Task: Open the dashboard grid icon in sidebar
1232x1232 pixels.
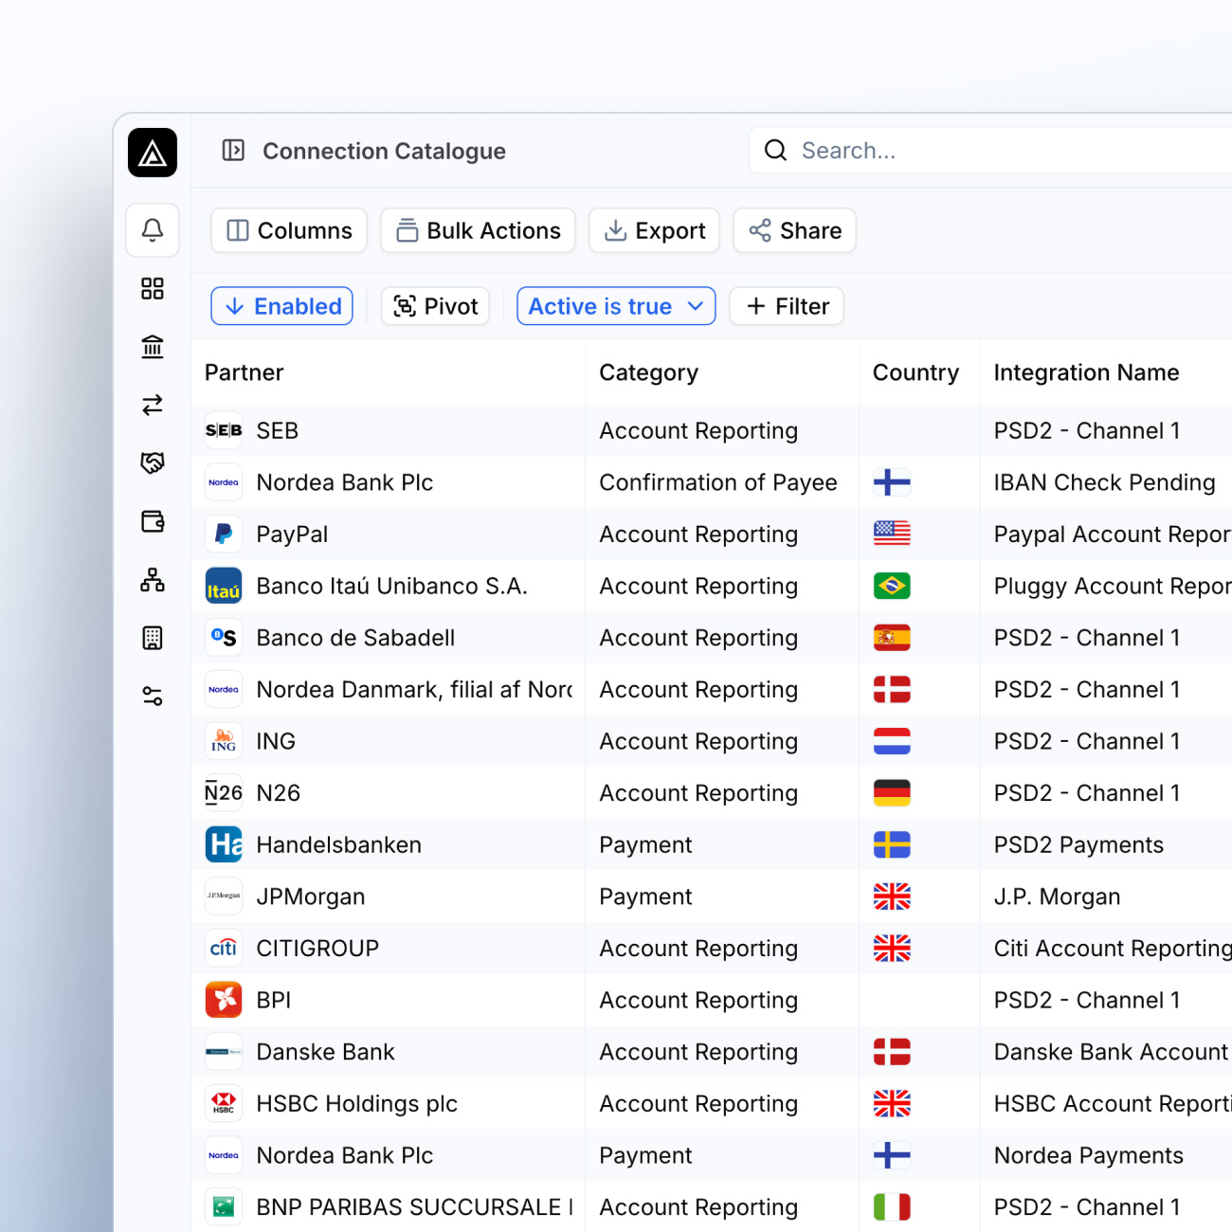Action: [x=153, y=289]
